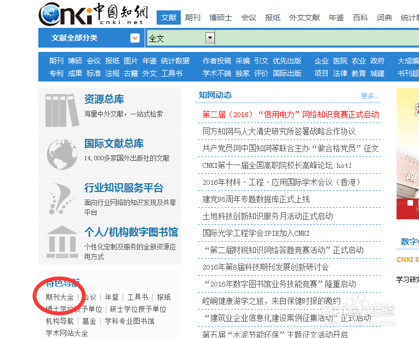Open the 工具书 link in blue bar
419x338 pixels.
(171, 73)
